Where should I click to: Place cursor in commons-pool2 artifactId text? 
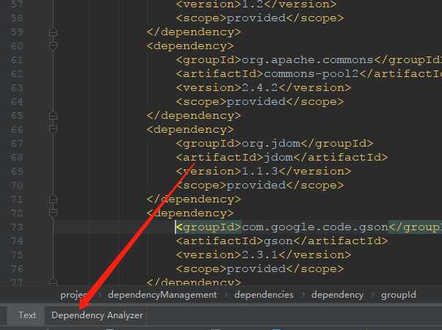[x=311, y=74]
